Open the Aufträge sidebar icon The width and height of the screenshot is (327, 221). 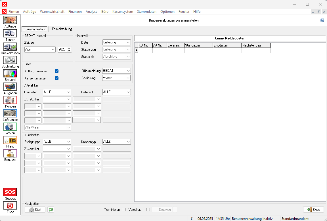10,20
